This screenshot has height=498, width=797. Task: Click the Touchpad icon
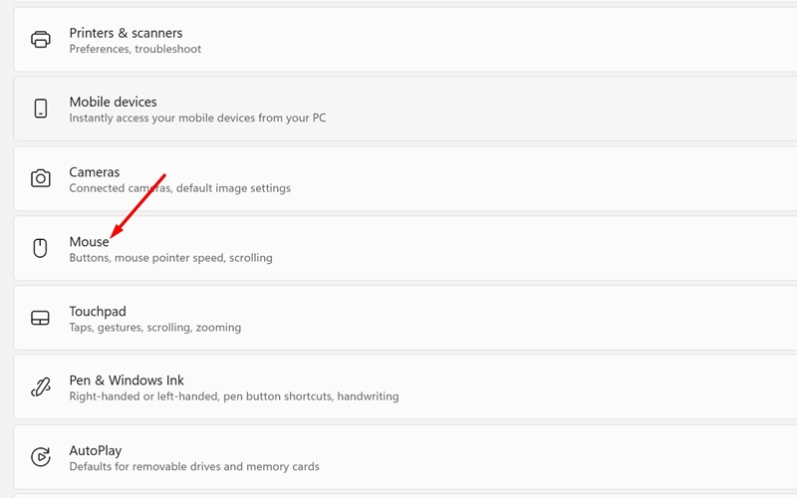(41, 318)
